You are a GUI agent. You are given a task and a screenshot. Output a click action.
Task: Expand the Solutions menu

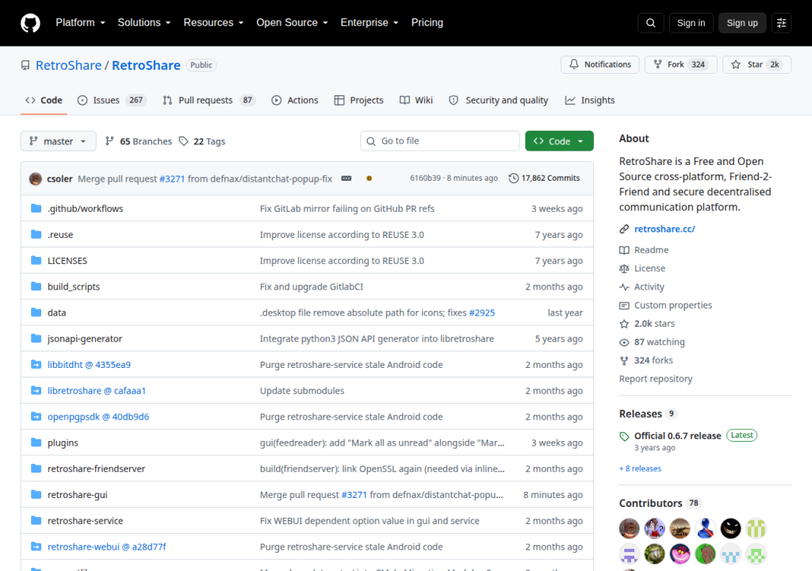[144, 23]
